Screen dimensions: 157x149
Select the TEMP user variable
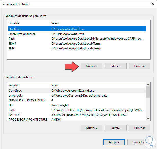[x=12, y=44]
